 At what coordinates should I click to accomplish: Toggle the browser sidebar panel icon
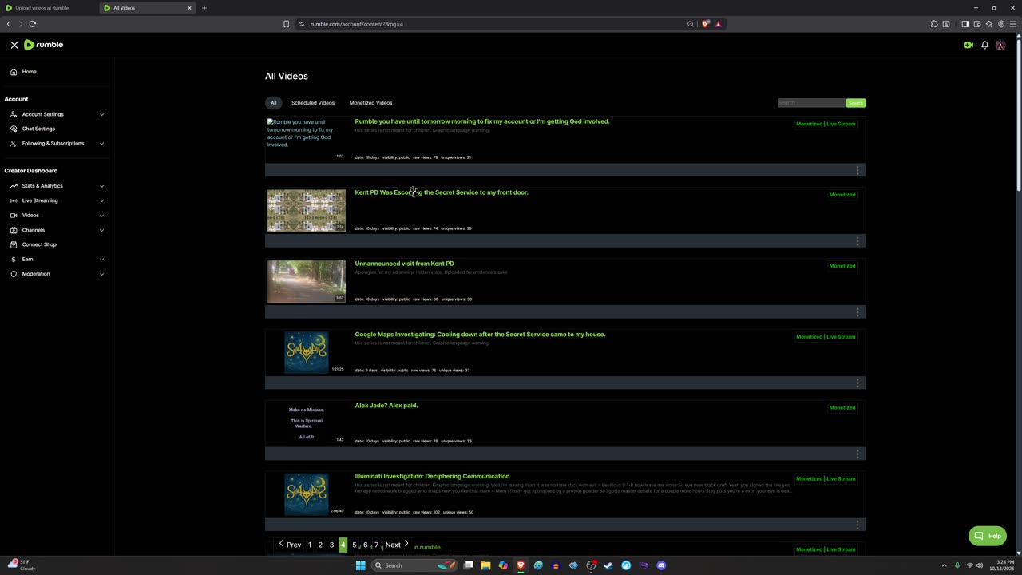(965, 24)
